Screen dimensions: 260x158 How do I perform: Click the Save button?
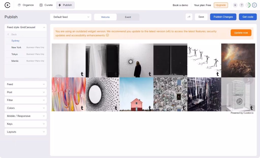coord(201,17)
